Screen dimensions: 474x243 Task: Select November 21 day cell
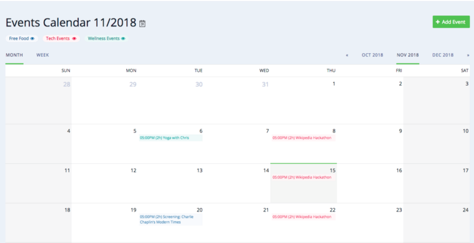click(x=238, y=223)
